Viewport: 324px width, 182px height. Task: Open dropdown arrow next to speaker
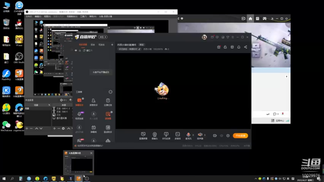click(x=205, y=135)
